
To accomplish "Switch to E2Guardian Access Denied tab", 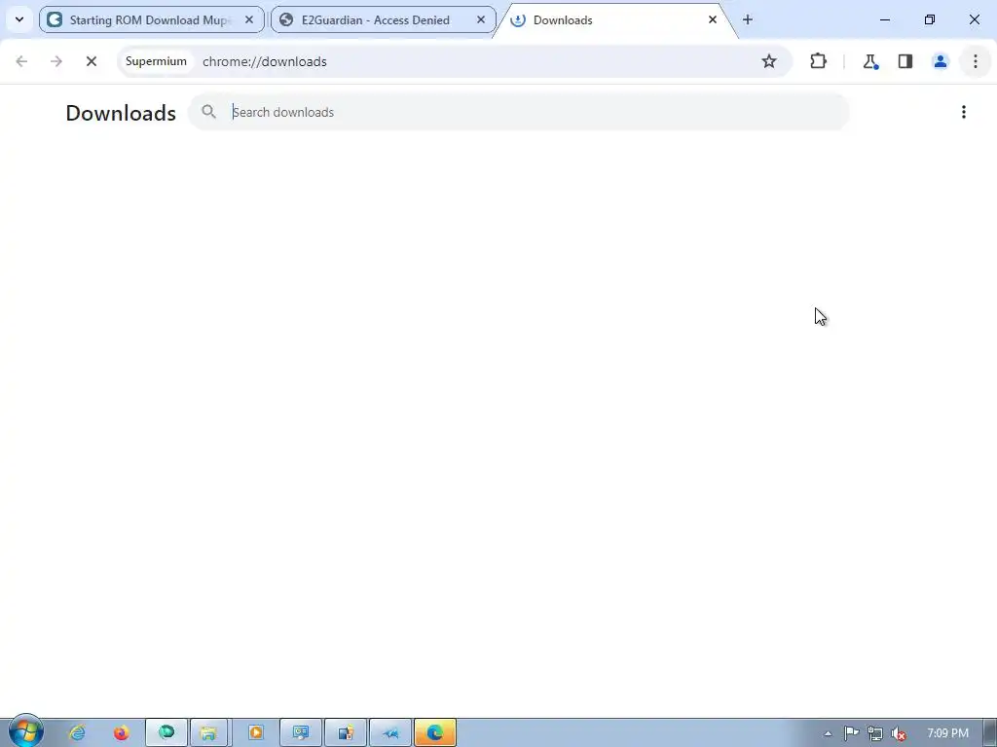I will click(383, 19).
